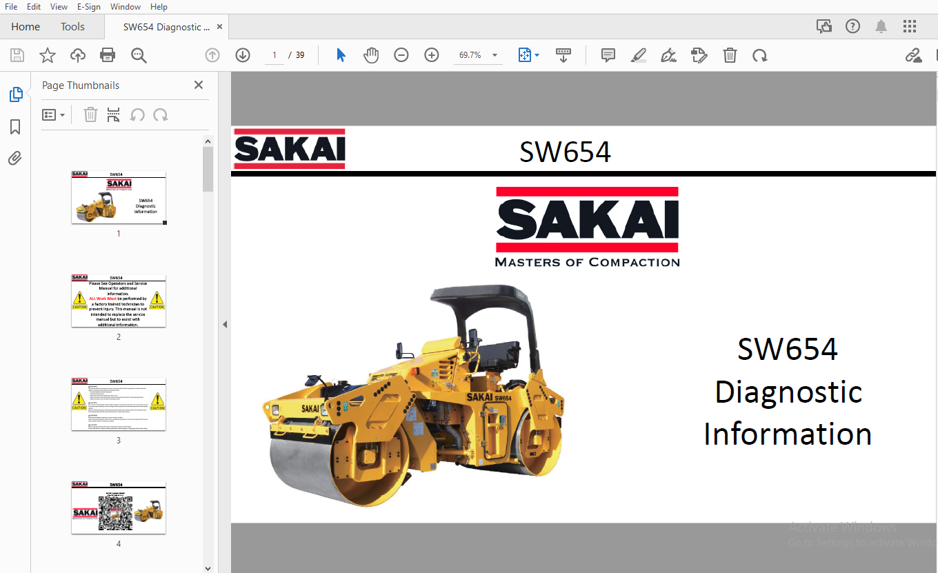Open the apps grid icon
Viewport: 938px width, 573px height.
910,27
